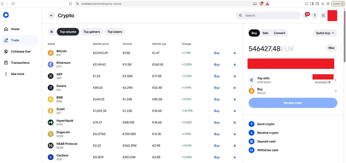Click Send crypto icon
This screenshot has width=346, height=163.
point(251,124)
